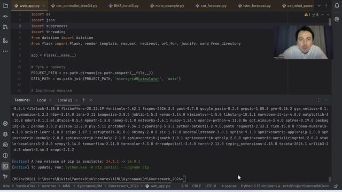Screen dimensions: 342x192
Task: Click Coursework_2026 in breadcrumb path
Action: pos(123,186)
